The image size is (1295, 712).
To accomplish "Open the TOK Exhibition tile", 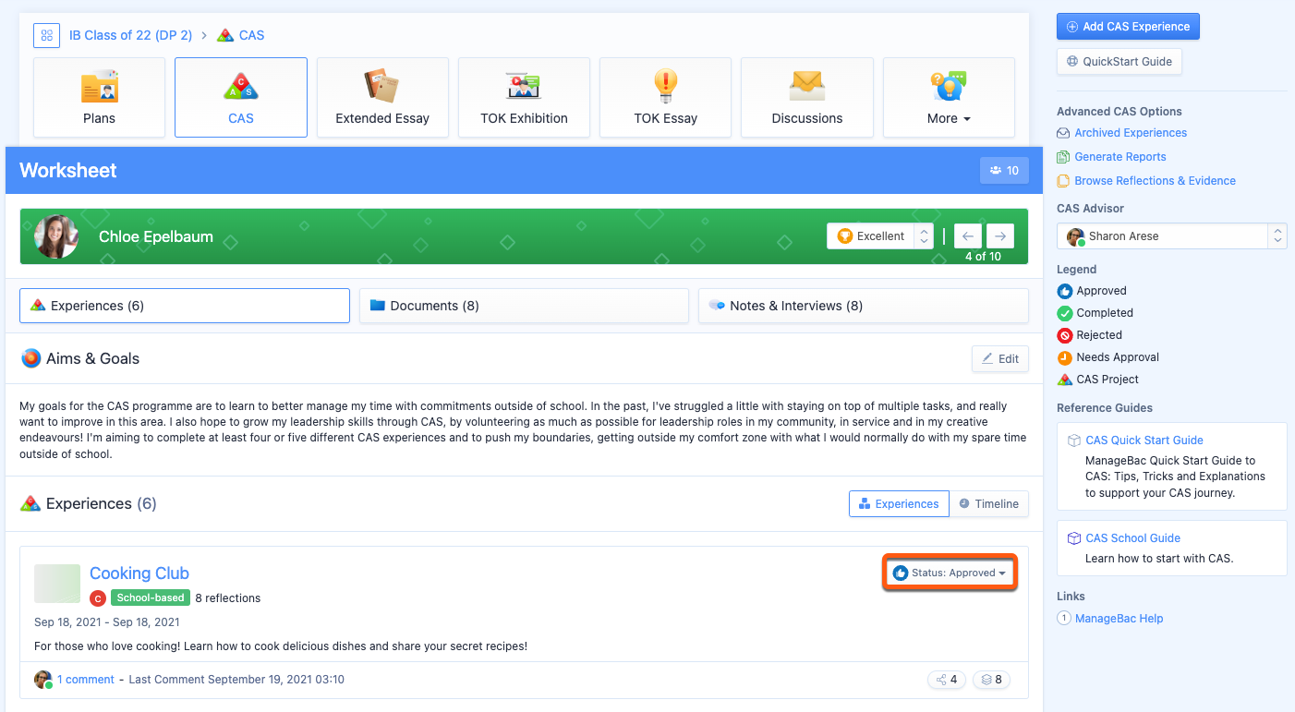I will click(524, 97).
